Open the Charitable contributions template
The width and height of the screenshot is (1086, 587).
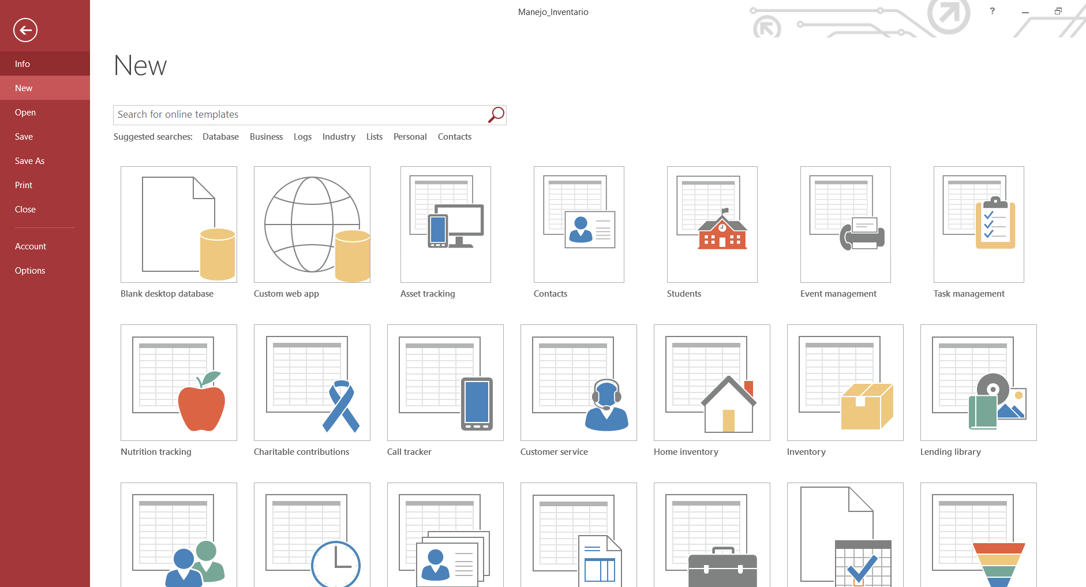pos(312,383)
